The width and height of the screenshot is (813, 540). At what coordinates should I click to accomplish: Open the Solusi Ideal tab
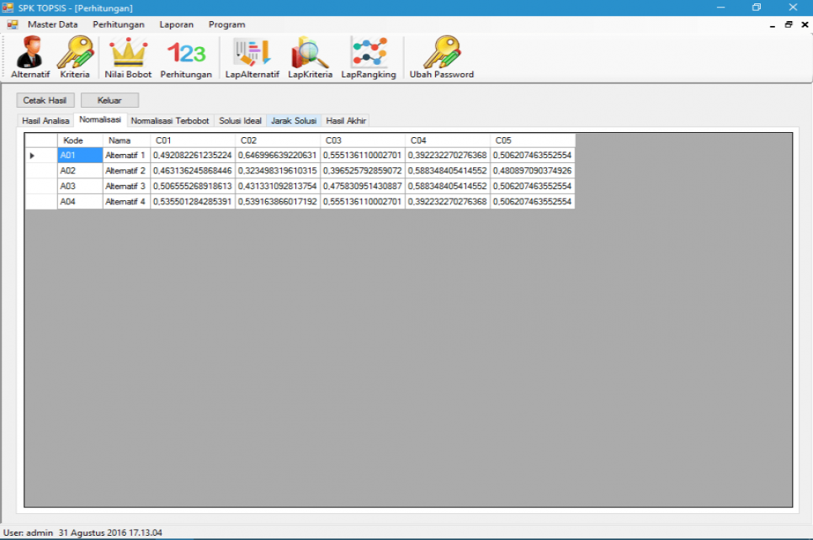click(240, 120)
